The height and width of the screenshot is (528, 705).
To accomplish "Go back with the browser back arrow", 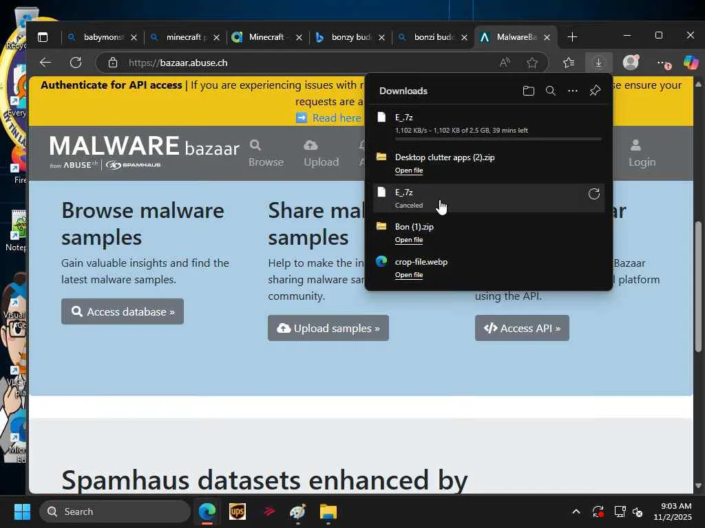I will [x=46, y=63].
